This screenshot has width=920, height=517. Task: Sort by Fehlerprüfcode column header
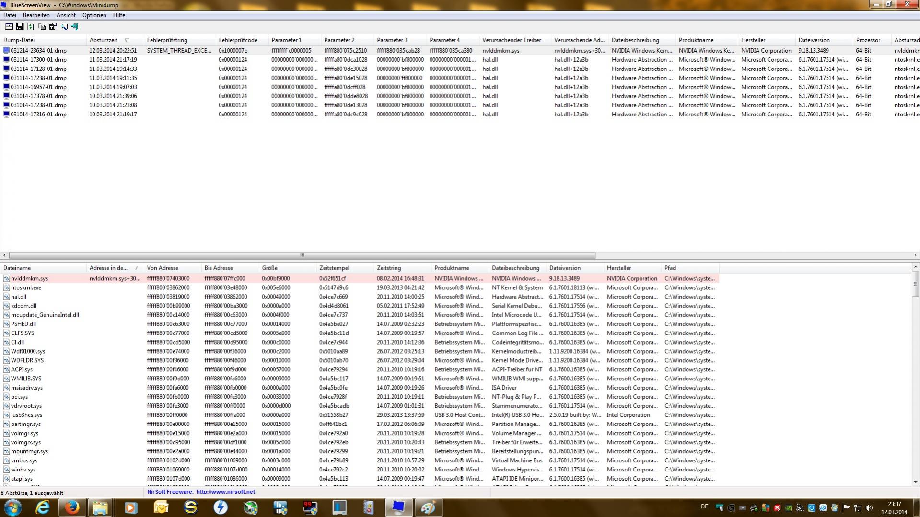tap(242, 40)
